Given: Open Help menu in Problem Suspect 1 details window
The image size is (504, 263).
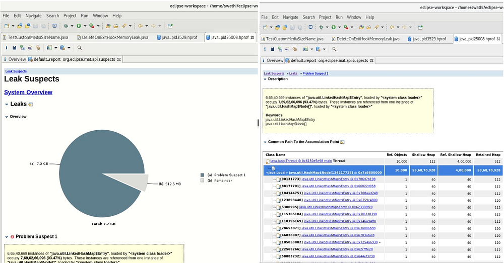Looking at the screenshot, I should click(370, 17).
